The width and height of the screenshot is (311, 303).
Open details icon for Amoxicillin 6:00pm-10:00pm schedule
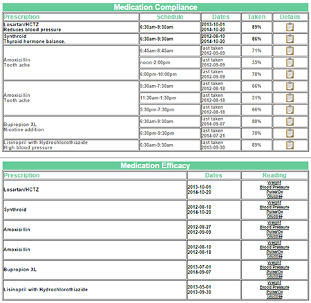coord(290,74)
